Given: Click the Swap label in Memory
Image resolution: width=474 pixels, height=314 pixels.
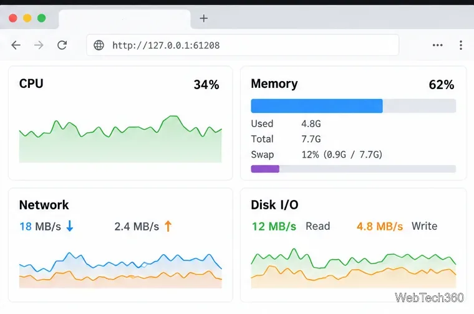Looking at the screenshot, I should pos(263,155).
